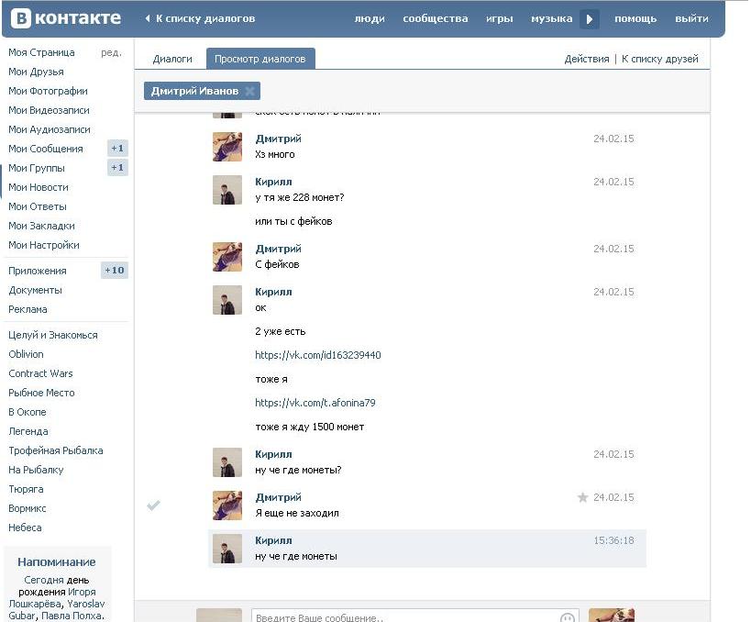The image size is (751, 622).
Task: Launch Трофейная Рыбалка app
Action: point(56,450)
